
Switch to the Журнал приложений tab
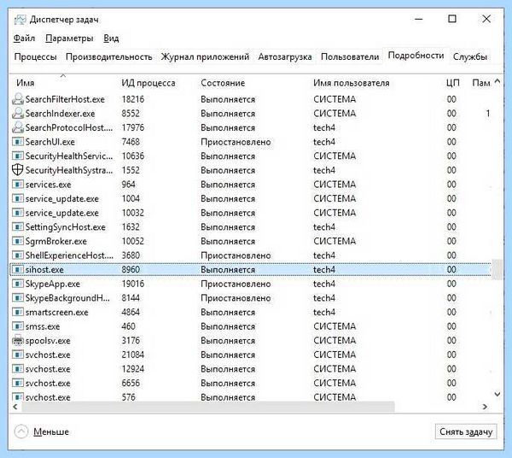pos(205,57)
